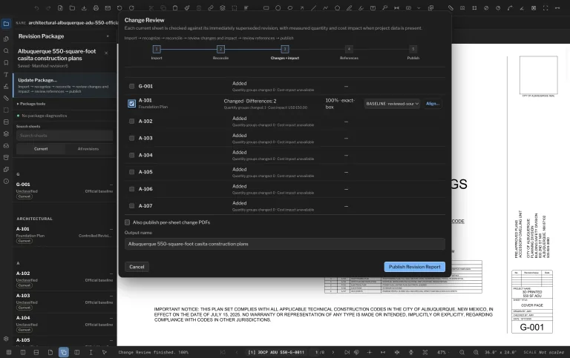Click the zoom out magnifier in status bar
Viewport: 570px width, 358px height.
coord(462,352)
